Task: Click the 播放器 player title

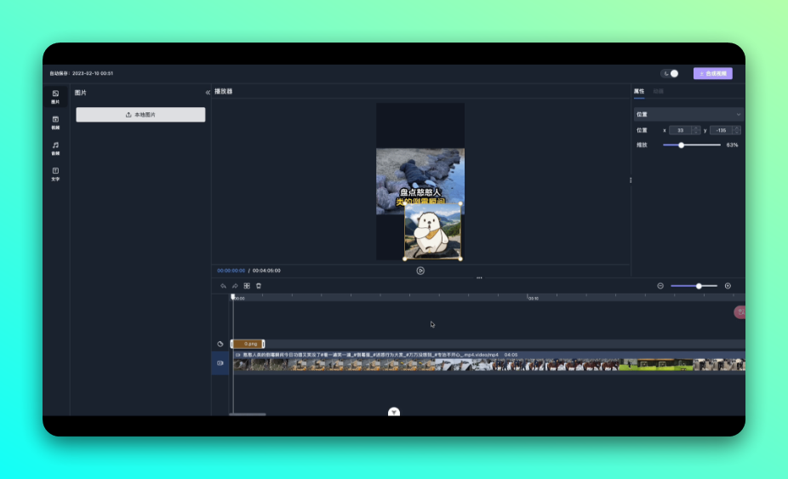Action: [224, 92]
